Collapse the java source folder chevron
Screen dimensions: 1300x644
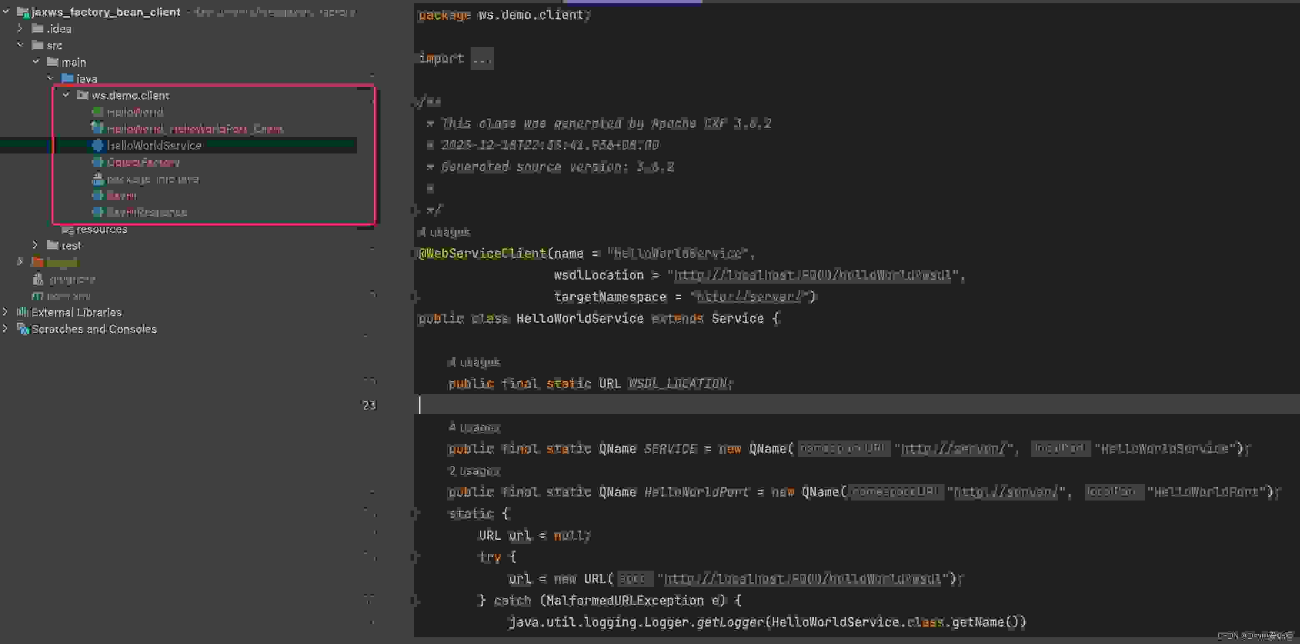(x=50, y=78)
